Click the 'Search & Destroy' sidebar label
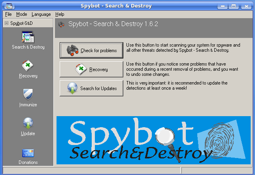Image resolution: width=255 pixels, height=175 pixels. [28, 47]
